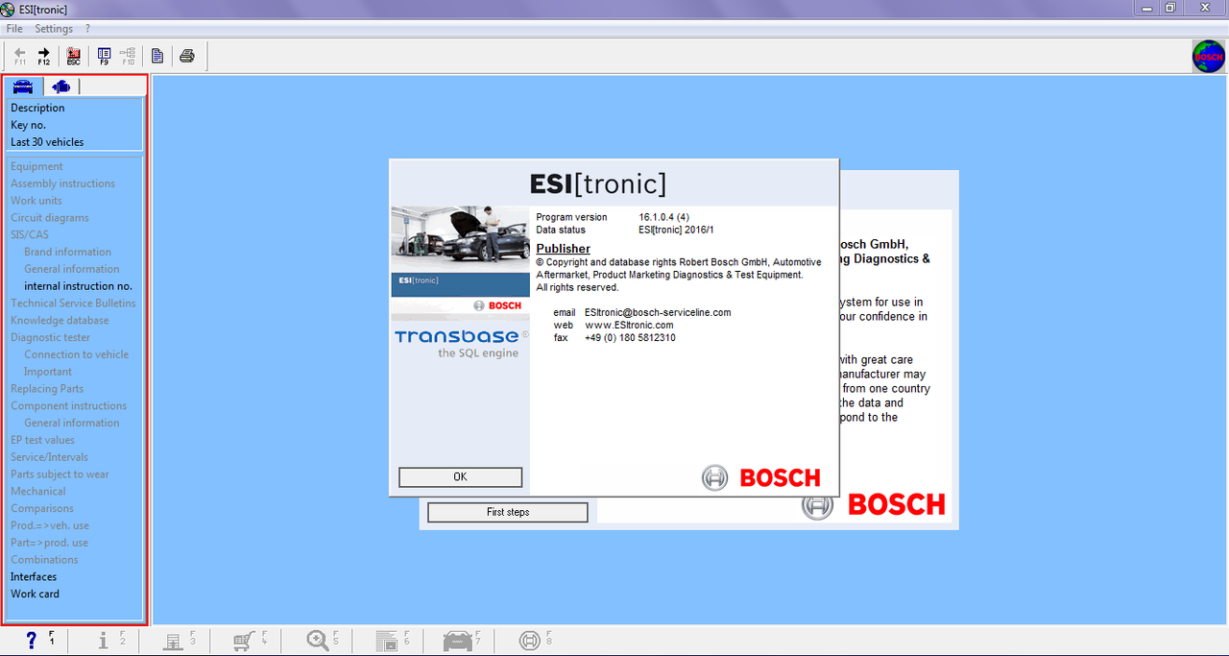The height and width of the screenshot is (656, 1229).
Task: Click the F3 building icon
Action: pyautogui.click(x=175, y=641)
